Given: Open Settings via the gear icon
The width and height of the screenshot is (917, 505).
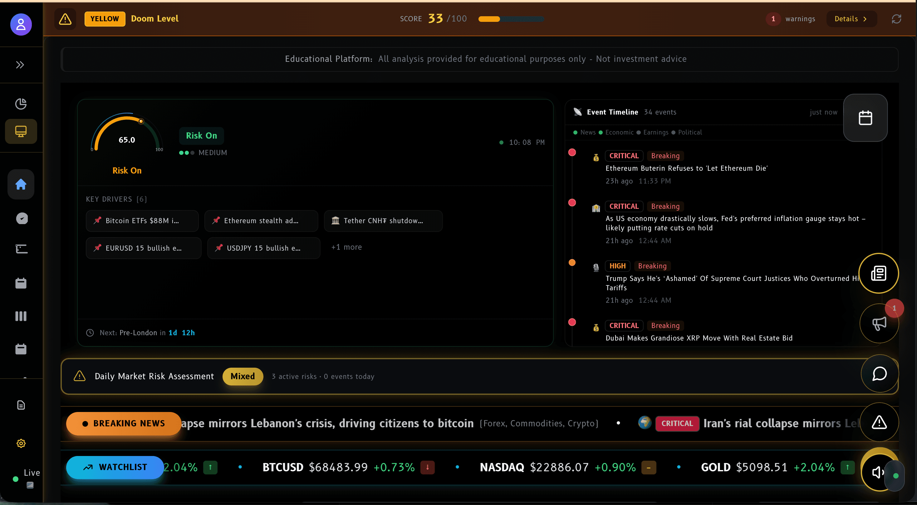Looking at the screenshot, I should click(21, 444).
